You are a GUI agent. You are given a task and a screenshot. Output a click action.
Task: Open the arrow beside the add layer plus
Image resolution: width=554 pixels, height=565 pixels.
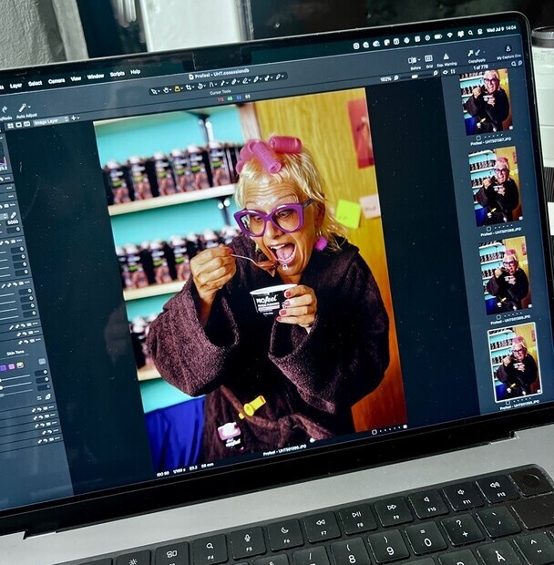(78, 118)
